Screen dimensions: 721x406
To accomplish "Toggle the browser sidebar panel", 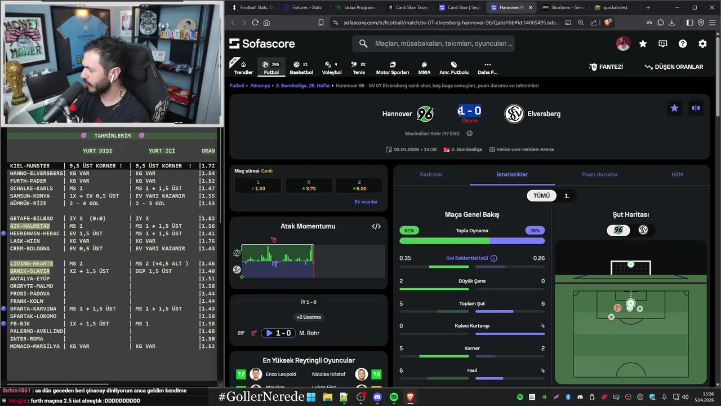I will [x=690, y=23].
